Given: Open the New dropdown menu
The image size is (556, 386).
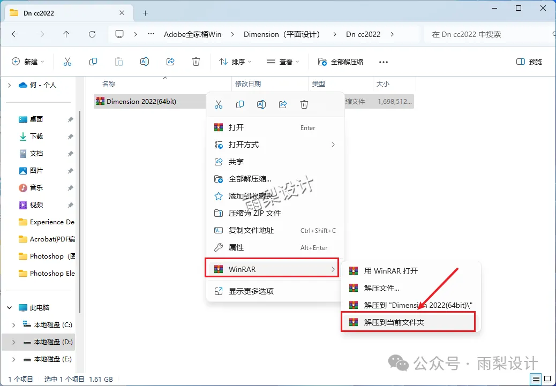Looking at the screenshot, I should 28,62.
